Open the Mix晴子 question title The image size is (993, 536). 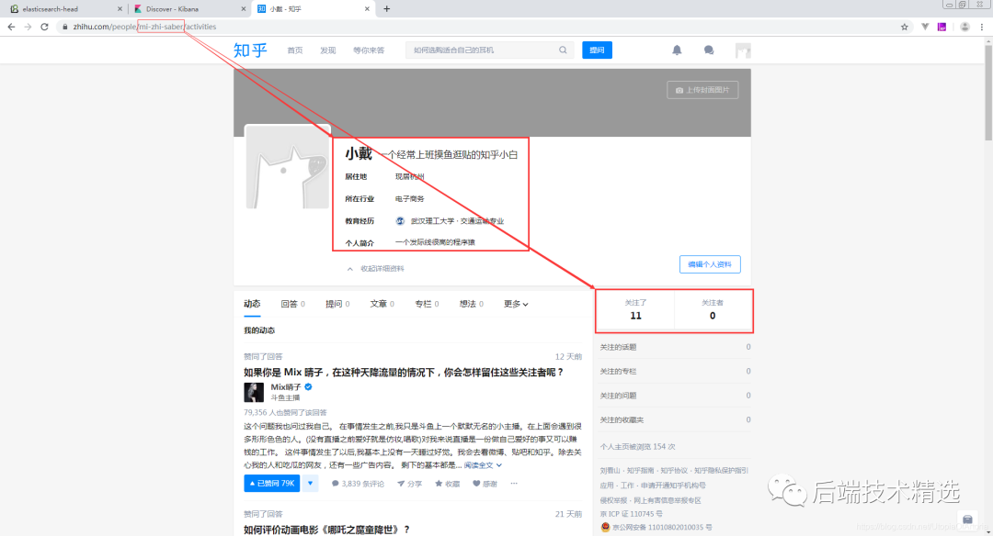pyautogui.click(x=404, y=373)
